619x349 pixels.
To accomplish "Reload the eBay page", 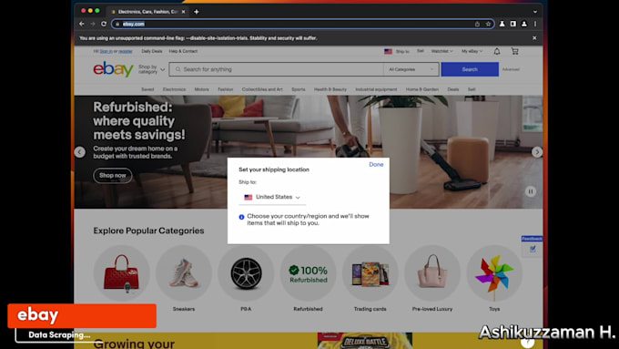I will coord(104,24).
